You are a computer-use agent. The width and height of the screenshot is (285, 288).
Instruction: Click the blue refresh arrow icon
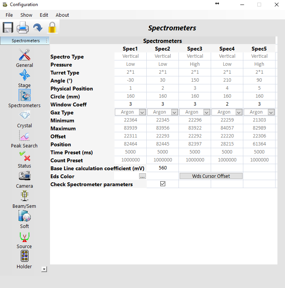[38, 28]
